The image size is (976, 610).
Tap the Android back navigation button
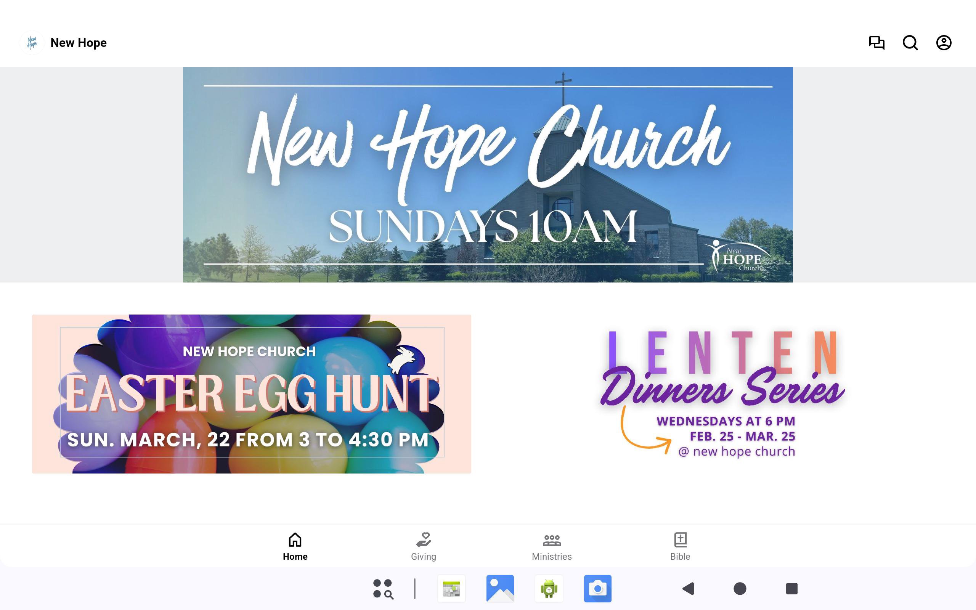(x=688, y=589)
